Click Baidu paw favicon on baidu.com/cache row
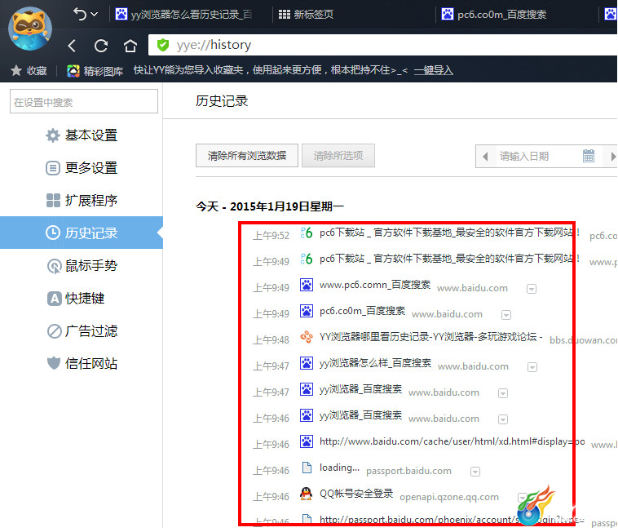 pos(307,441)
